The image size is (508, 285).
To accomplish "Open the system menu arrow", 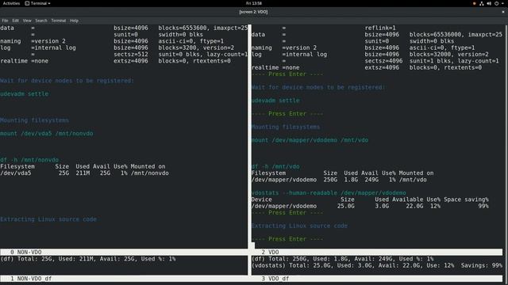I will 502,3.
